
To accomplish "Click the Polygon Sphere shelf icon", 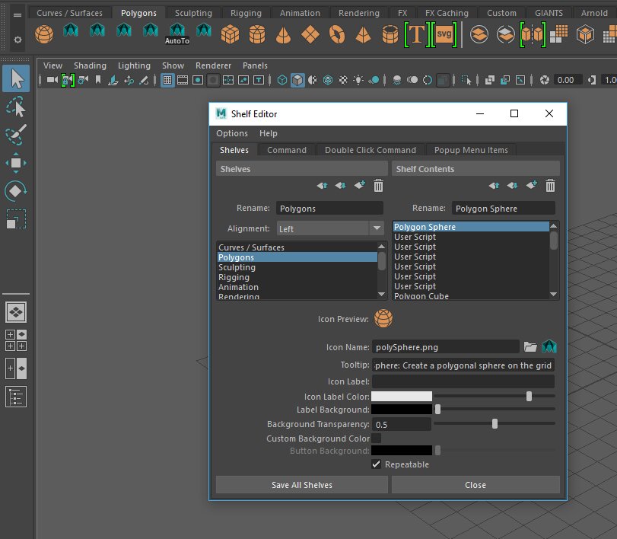I will [45, 33].
